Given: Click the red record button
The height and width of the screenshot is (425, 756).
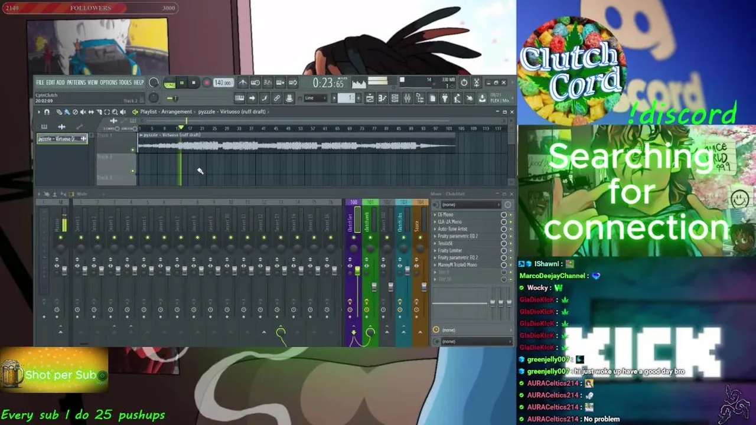Looking at the screenshot, I should (x=207, y=83).
